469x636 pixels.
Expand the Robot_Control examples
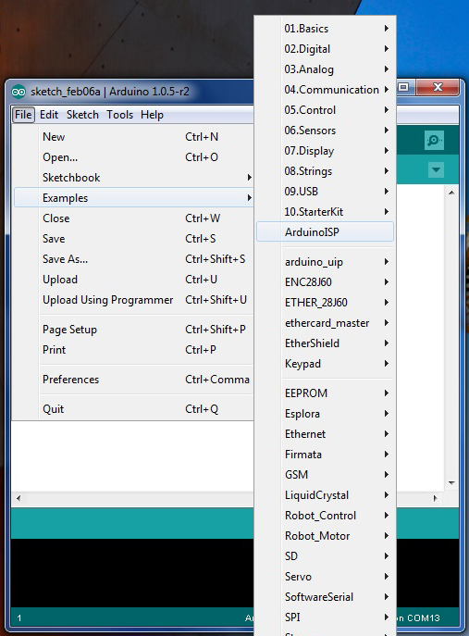(325, 516)
